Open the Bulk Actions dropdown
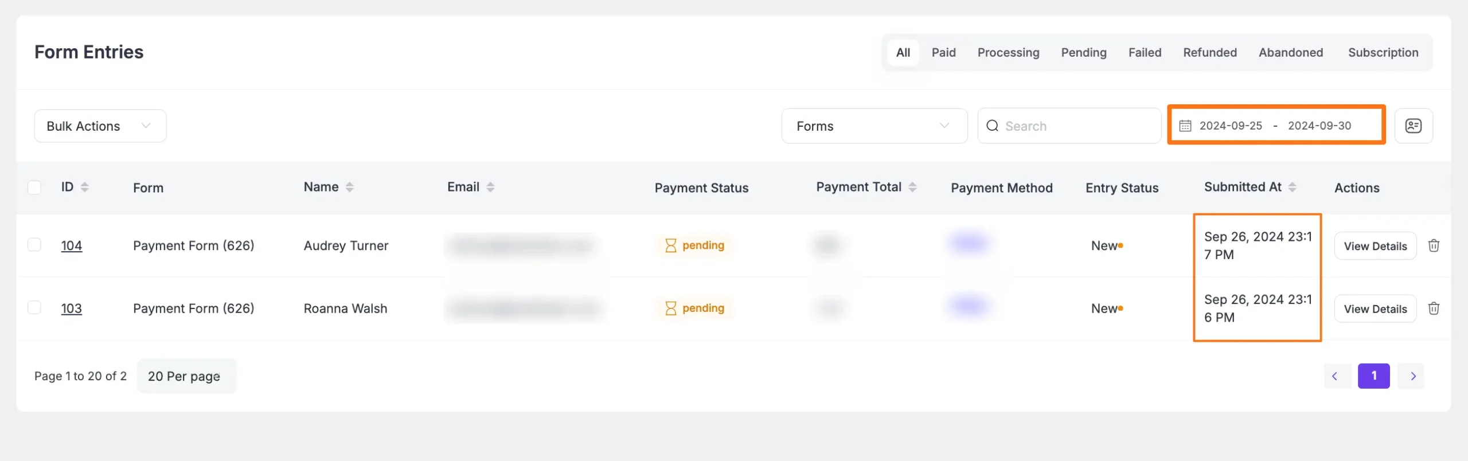 pyautogui.click(x=100, y=126)
